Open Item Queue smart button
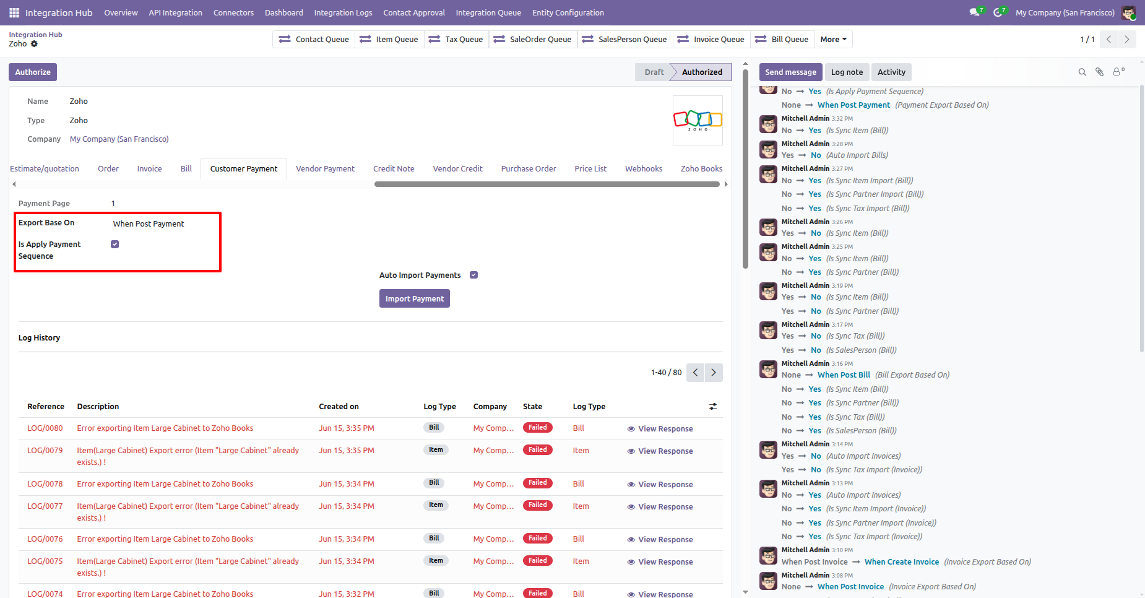 pos(389,39)
